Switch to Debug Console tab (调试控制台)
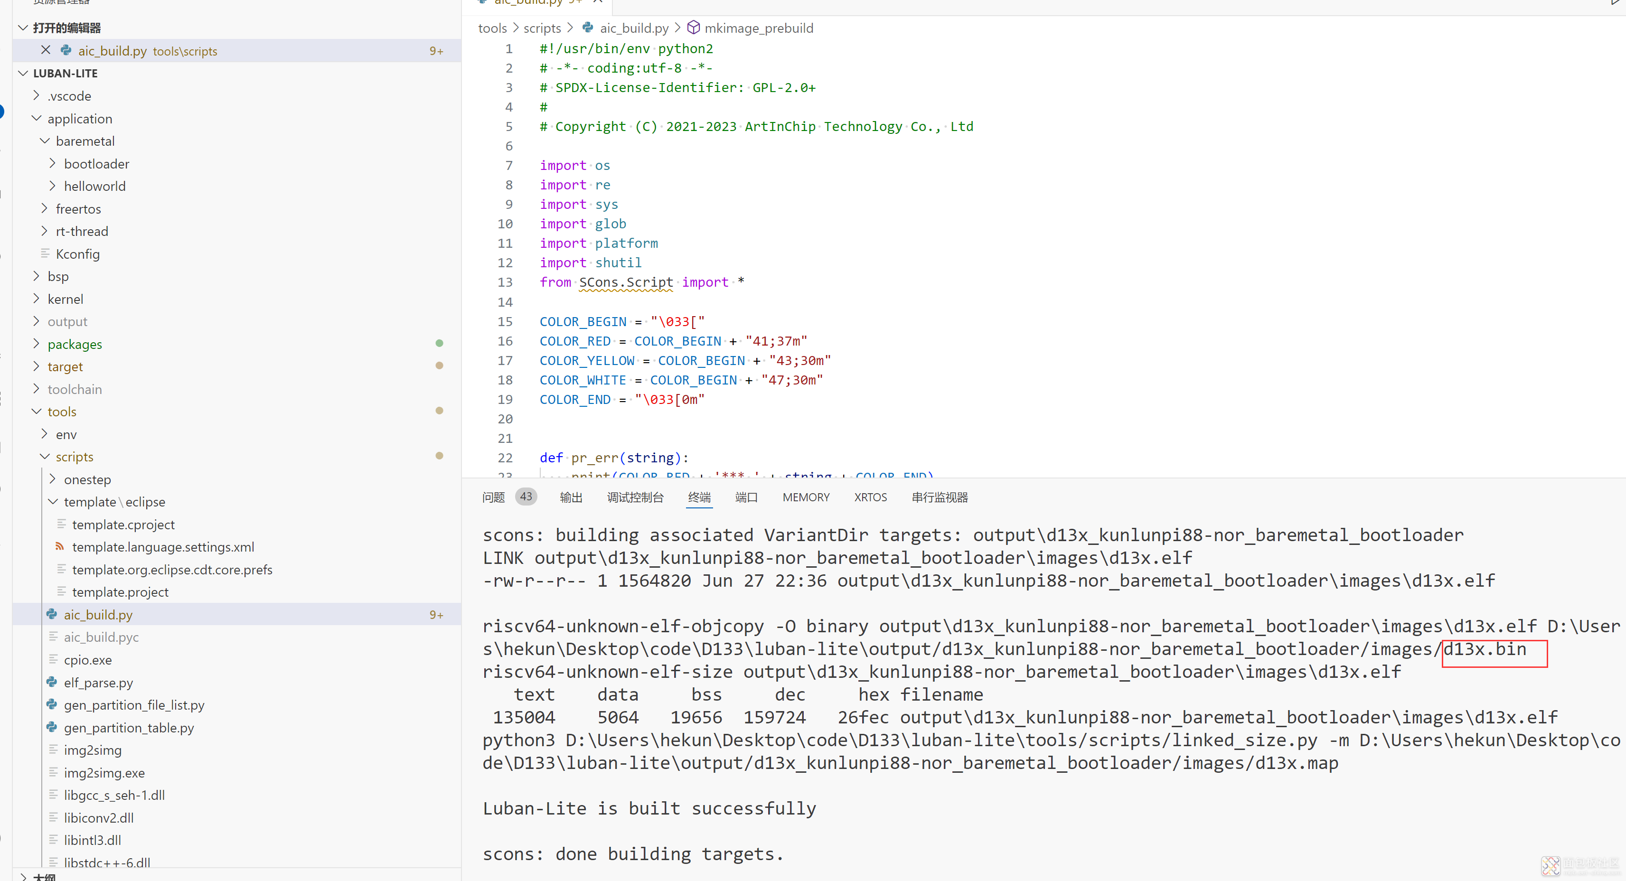The width and height of the screenshot is (1626, 881). click(x=635, y=497)
